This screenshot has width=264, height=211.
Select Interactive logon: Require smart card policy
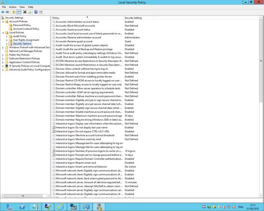(x=76, y=163)
